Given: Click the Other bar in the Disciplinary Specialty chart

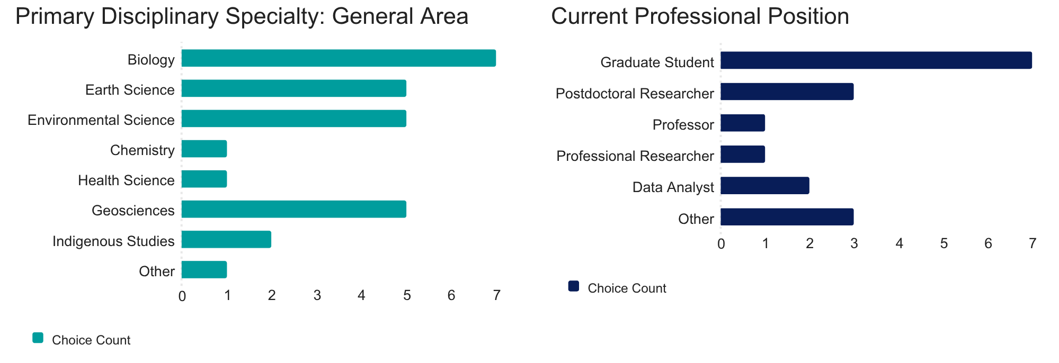Looking at the screenshot, I should pyautogui.click(x=204, y=270).
